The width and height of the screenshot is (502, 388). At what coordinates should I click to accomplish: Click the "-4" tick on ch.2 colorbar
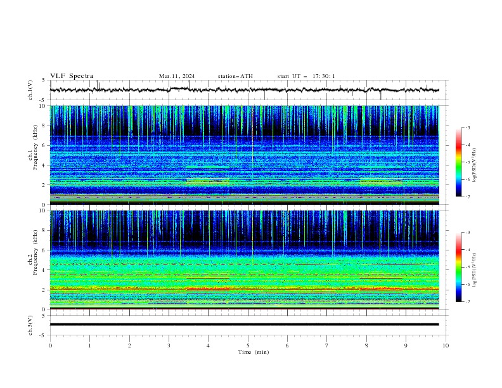[x=468, y=250]
